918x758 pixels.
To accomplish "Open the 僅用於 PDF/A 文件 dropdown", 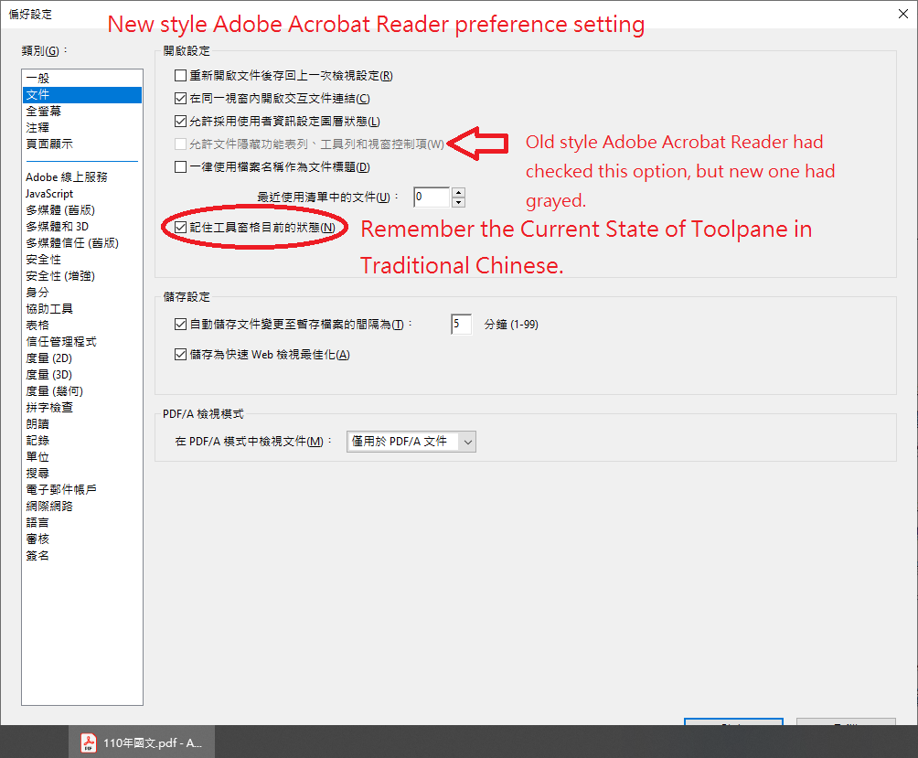I will pos(466,441).
